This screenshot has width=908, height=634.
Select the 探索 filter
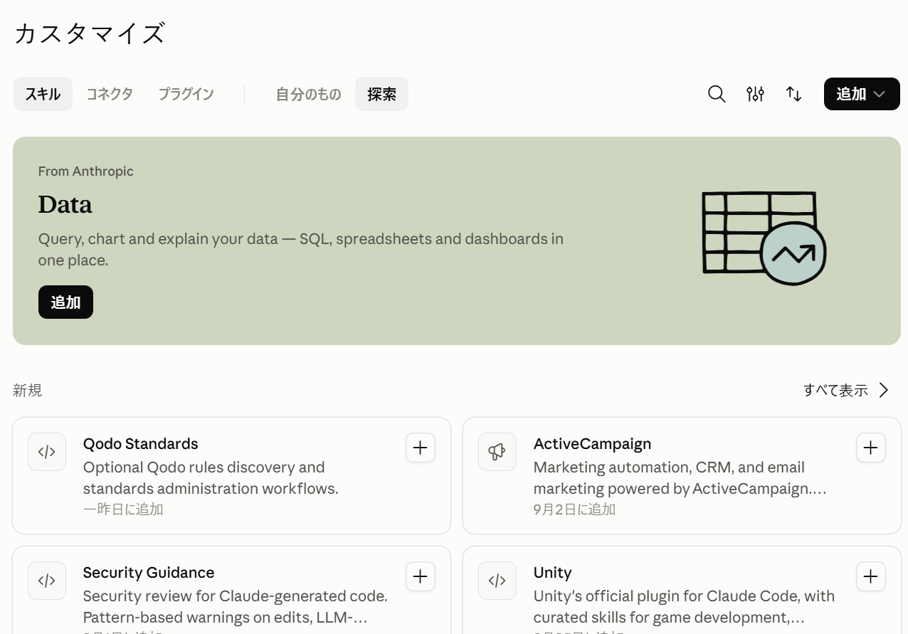point(382,94)
